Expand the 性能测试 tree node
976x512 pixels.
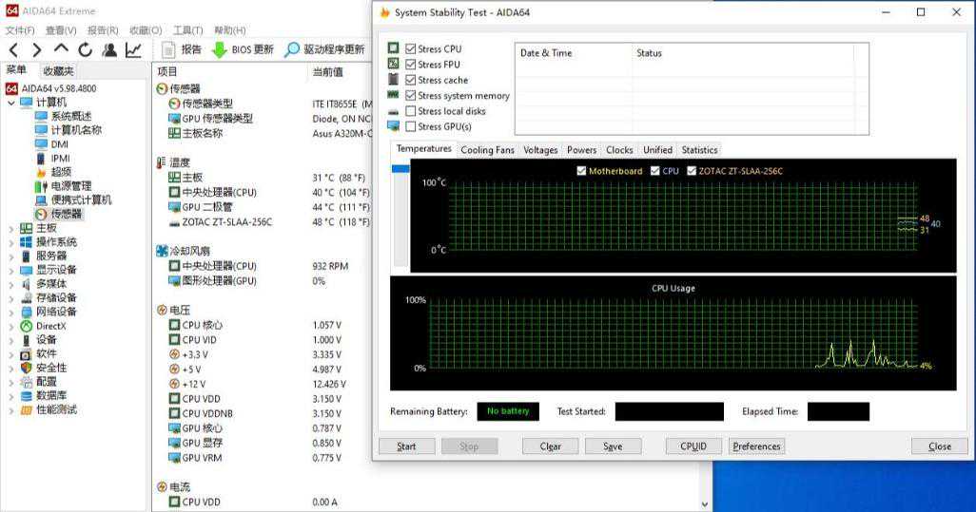11,410
